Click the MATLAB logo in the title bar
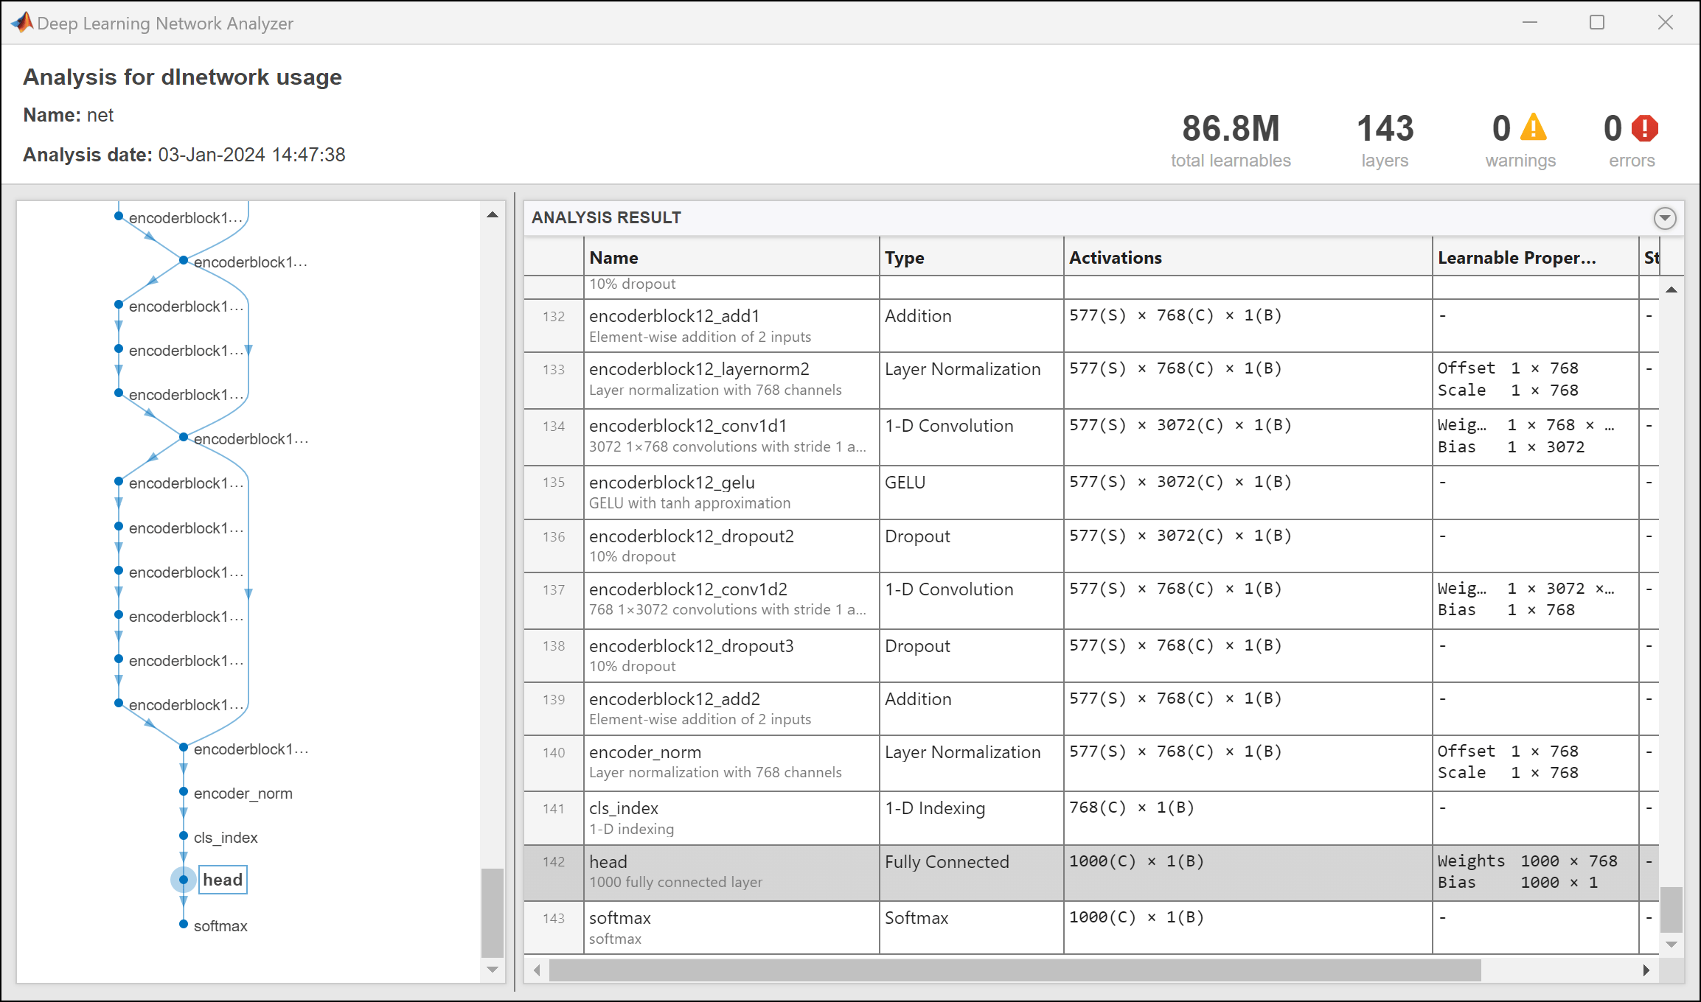 pos(22,22)
